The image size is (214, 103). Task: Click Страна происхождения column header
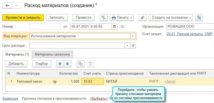125,74
